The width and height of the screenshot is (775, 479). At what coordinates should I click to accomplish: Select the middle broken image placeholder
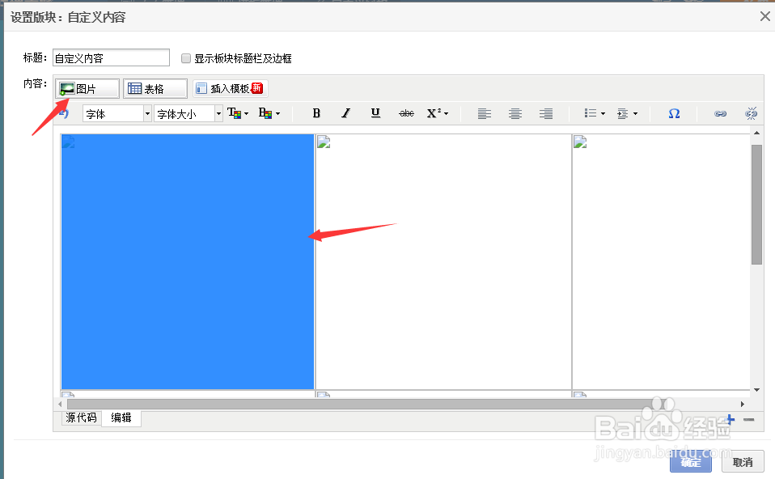tap(324, 142)
